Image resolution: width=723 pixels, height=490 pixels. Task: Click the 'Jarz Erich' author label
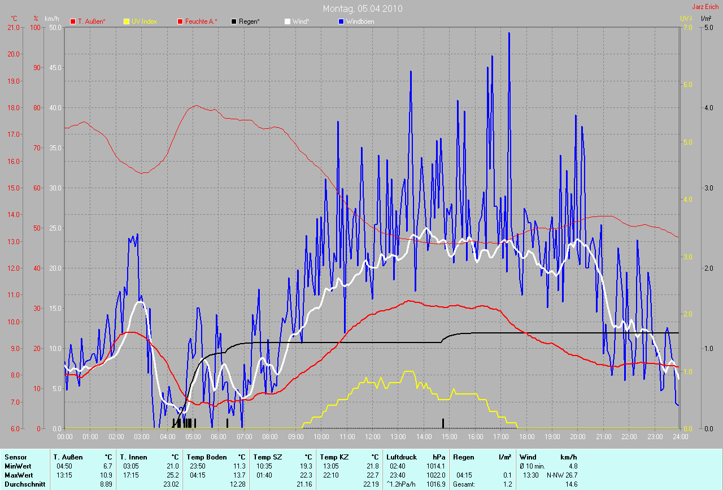pyautogui.click(x=705, y=7)
